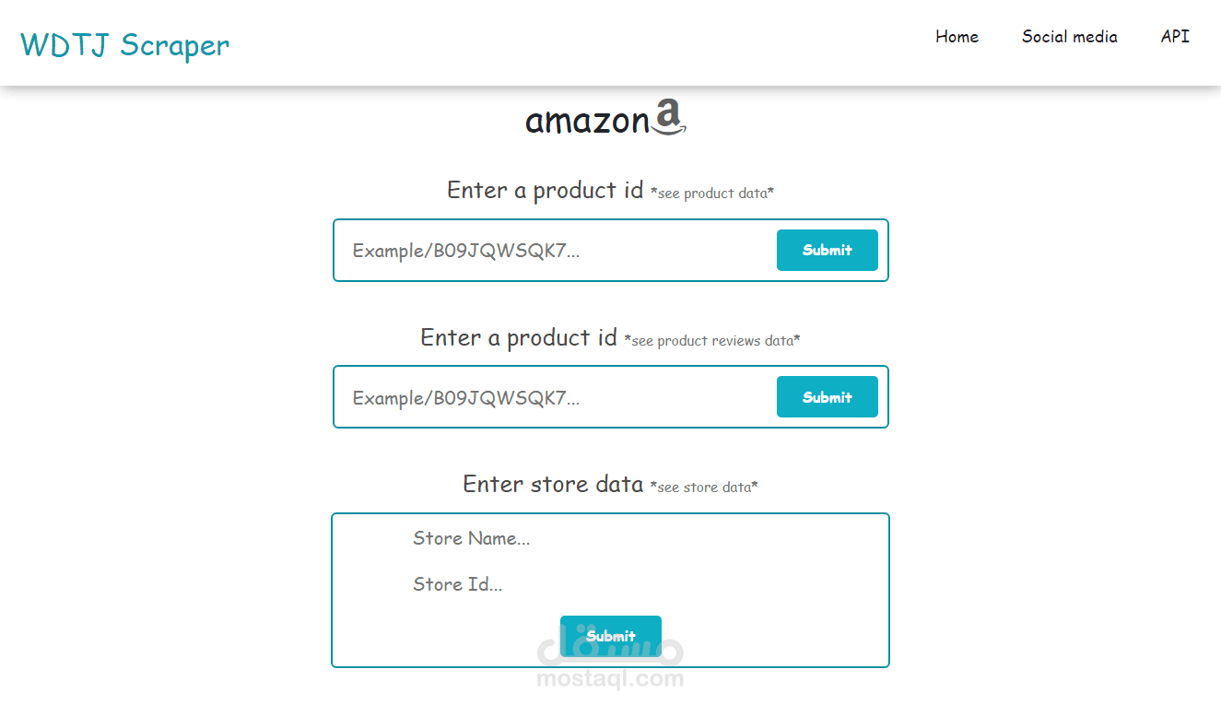Click the Amazon "a" smile logo icon

[x=670, y=117]
